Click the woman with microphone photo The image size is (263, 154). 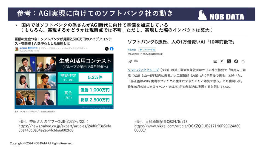tap(26, 81)
